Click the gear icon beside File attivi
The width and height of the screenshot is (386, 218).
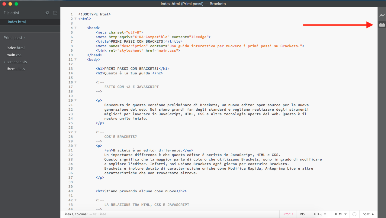coord(47,13)
